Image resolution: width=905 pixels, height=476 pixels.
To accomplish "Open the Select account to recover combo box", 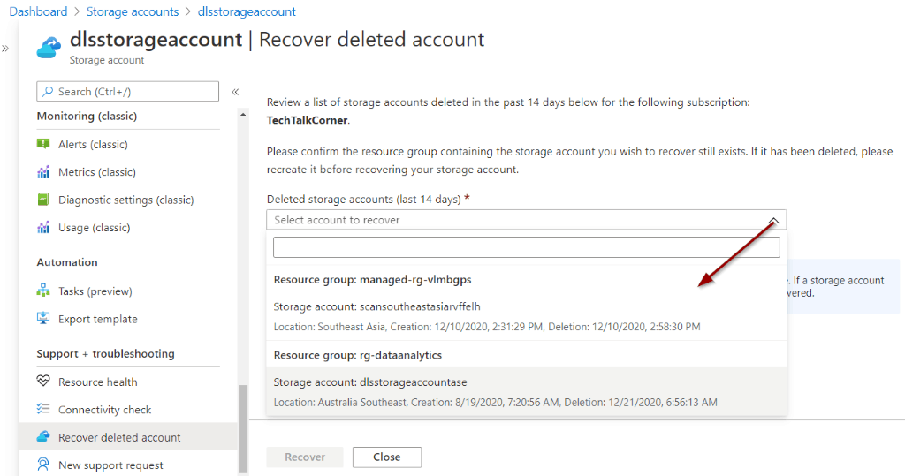I will [526, 220].
